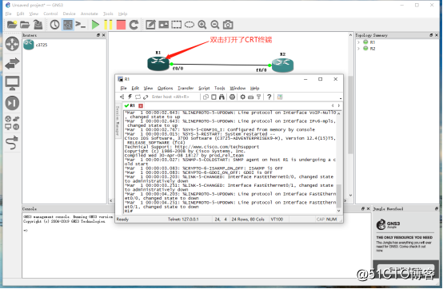Screen dimensions: 443x289
Task: Browse routers in the device sidebar
Action: (x=12, y=44)
